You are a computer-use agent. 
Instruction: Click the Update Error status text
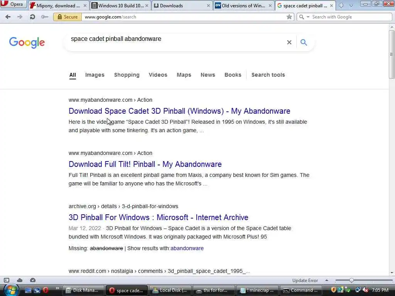click(x=305, y=281)
